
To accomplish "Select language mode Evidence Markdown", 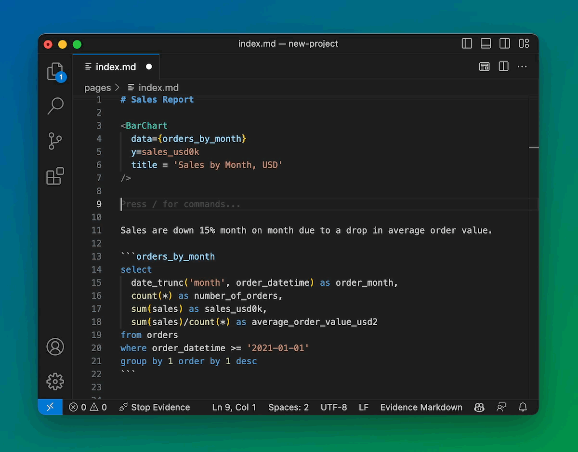I will (x=421, y=407).
